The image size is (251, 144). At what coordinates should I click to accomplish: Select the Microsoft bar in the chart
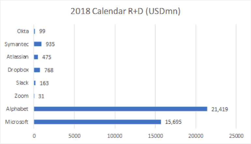point(97,122)
